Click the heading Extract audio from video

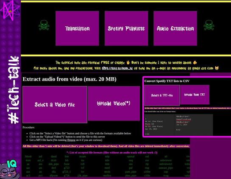coord(70,79)
